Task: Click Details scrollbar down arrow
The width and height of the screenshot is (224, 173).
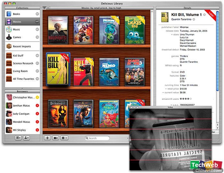Action: click(218, 128)
